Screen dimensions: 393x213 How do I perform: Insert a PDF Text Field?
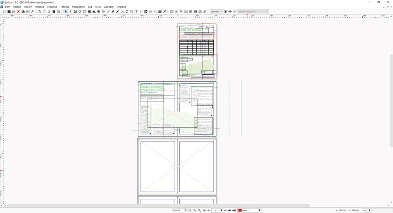point(186,12)
